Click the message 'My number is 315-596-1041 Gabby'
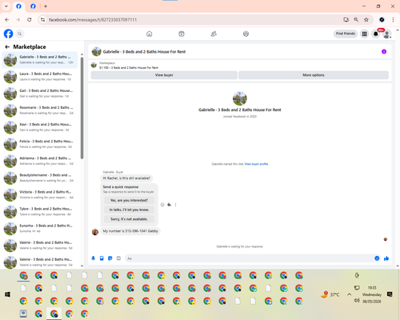 tap(130, 231)
